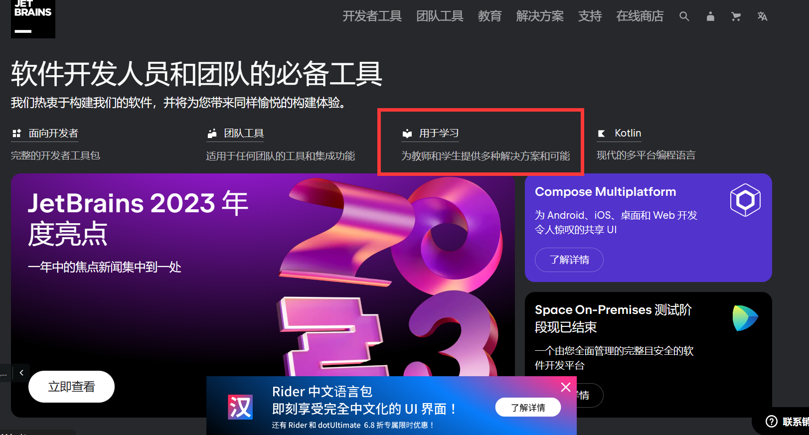Click the Compose Multiplatform card title
This screenshot has width=809, height=435.
pyautogui.click(x=605, y=192)
